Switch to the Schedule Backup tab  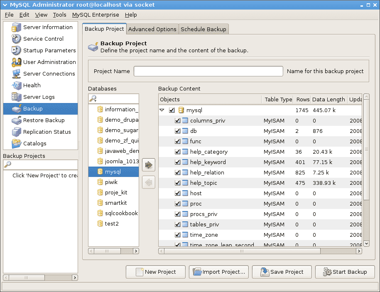coord(203,29)
